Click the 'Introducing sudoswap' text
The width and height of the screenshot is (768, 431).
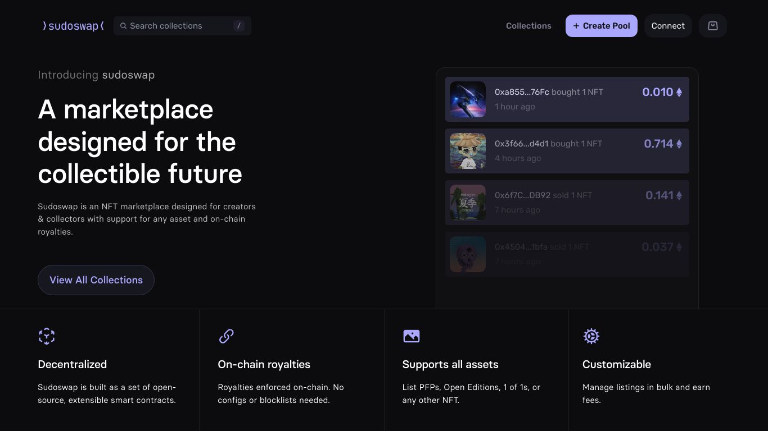[x=96, y=75]
